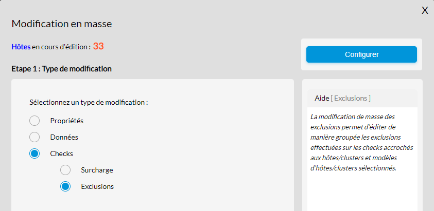This screenshot has height=211, width=434.
Task: Close the Modification en masse dialog
Action: coord(425,11)
